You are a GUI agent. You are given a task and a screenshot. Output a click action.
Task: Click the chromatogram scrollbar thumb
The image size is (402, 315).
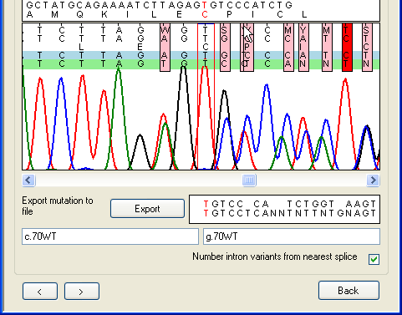pos(249,180)
